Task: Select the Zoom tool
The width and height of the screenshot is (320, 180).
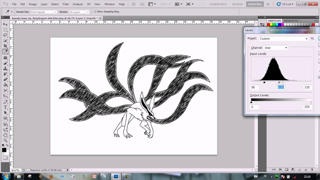Action: 5,141
